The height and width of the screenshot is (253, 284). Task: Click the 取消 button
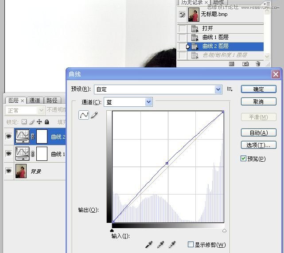pos(259,101)
